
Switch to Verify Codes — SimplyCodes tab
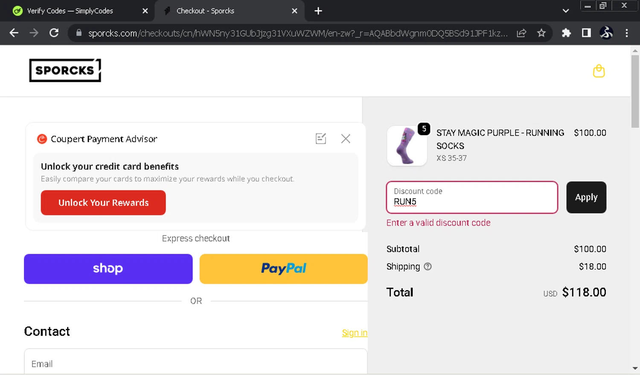pyautogui.click(x=70, y=11)
